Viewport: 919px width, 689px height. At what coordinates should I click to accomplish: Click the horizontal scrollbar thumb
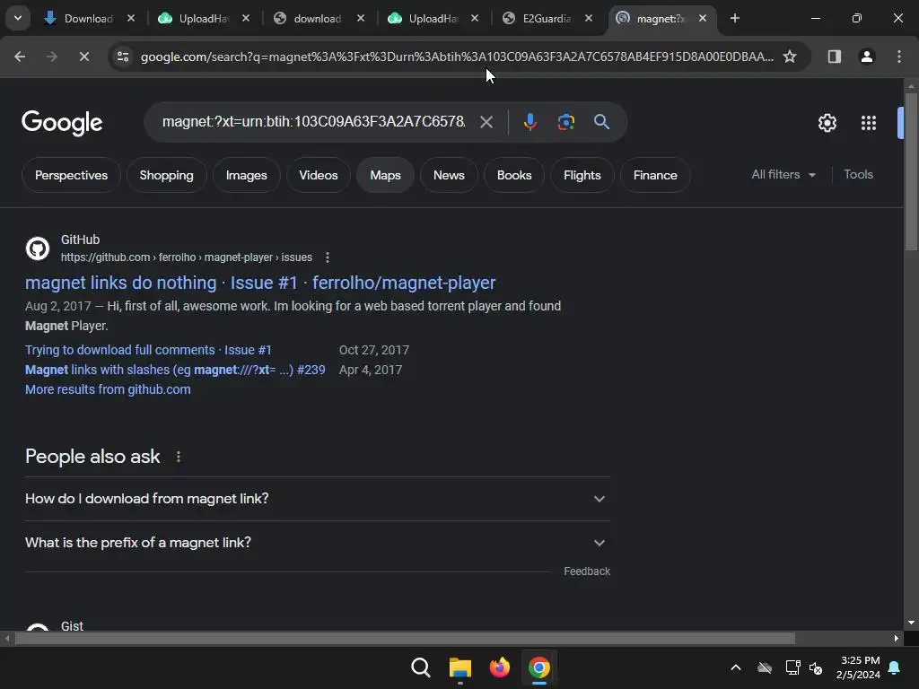[x=405, y=639]
